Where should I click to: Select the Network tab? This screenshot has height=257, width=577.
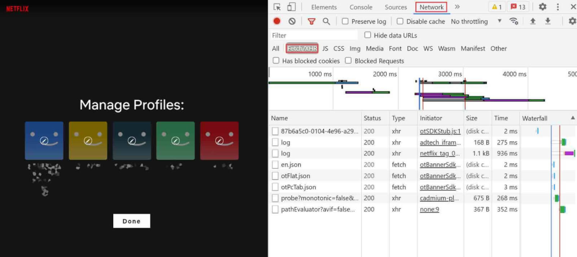click(431, 7)
